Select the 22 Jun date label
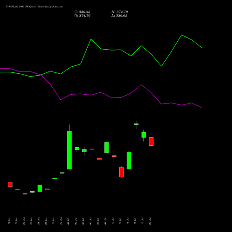 click(x=24, y=221)
